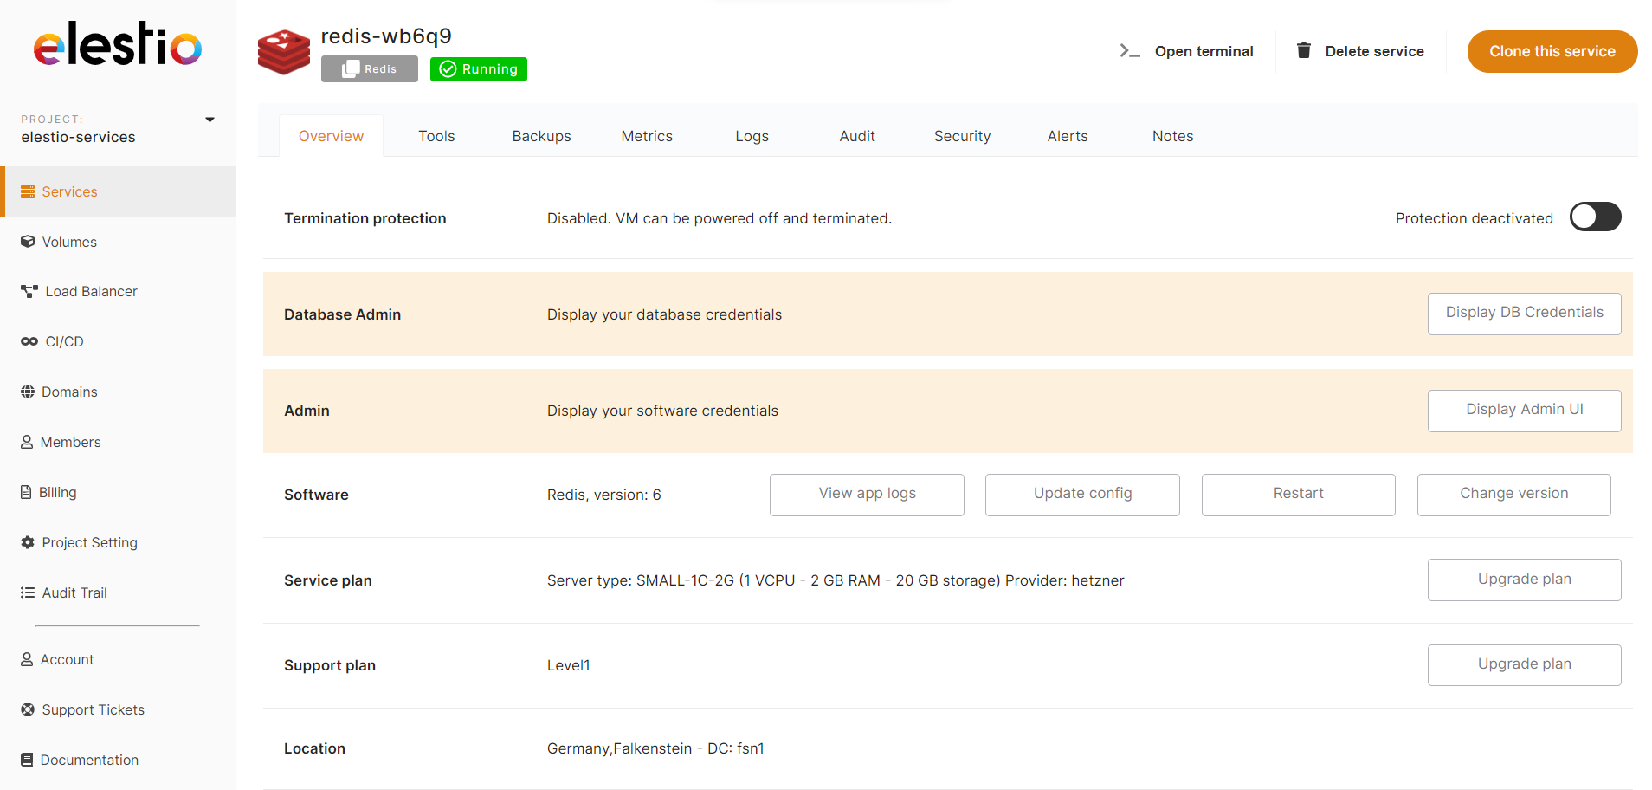This screenshot has width=1652, height=790.
Task: Restart the Redis software
Action: click(x=1298, y=494)
